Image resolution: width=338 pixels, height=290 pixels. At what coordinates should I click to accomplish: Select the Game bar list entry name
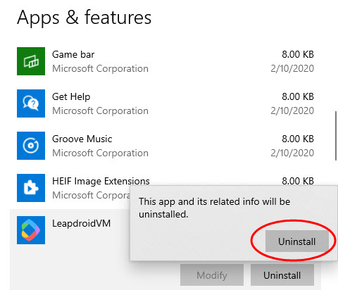[x=73, y=54]
